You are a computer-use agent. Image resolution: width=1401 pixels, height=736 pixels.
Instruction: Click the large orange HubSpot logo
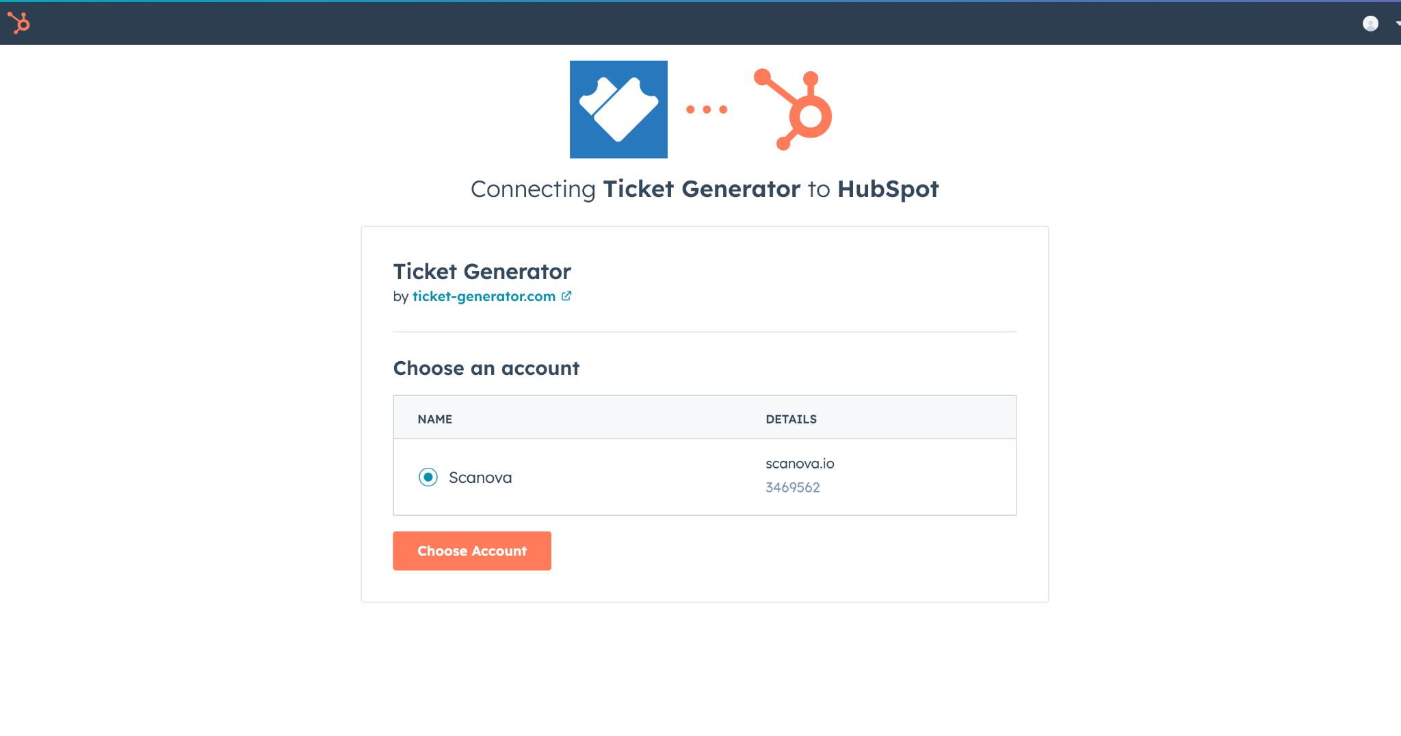click(794, 109)
